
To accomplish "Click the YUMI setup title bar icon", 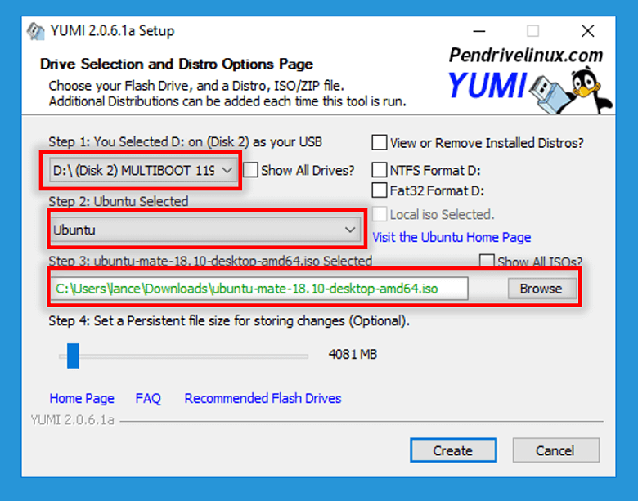I will point(36,31).
